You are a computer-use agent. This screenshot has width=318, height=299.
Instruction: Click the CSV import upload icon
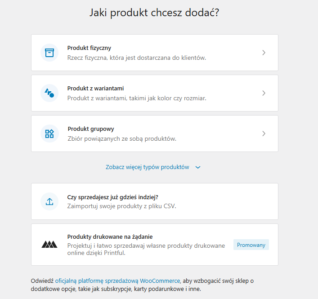pyautogui.click(x=49, y=201)
